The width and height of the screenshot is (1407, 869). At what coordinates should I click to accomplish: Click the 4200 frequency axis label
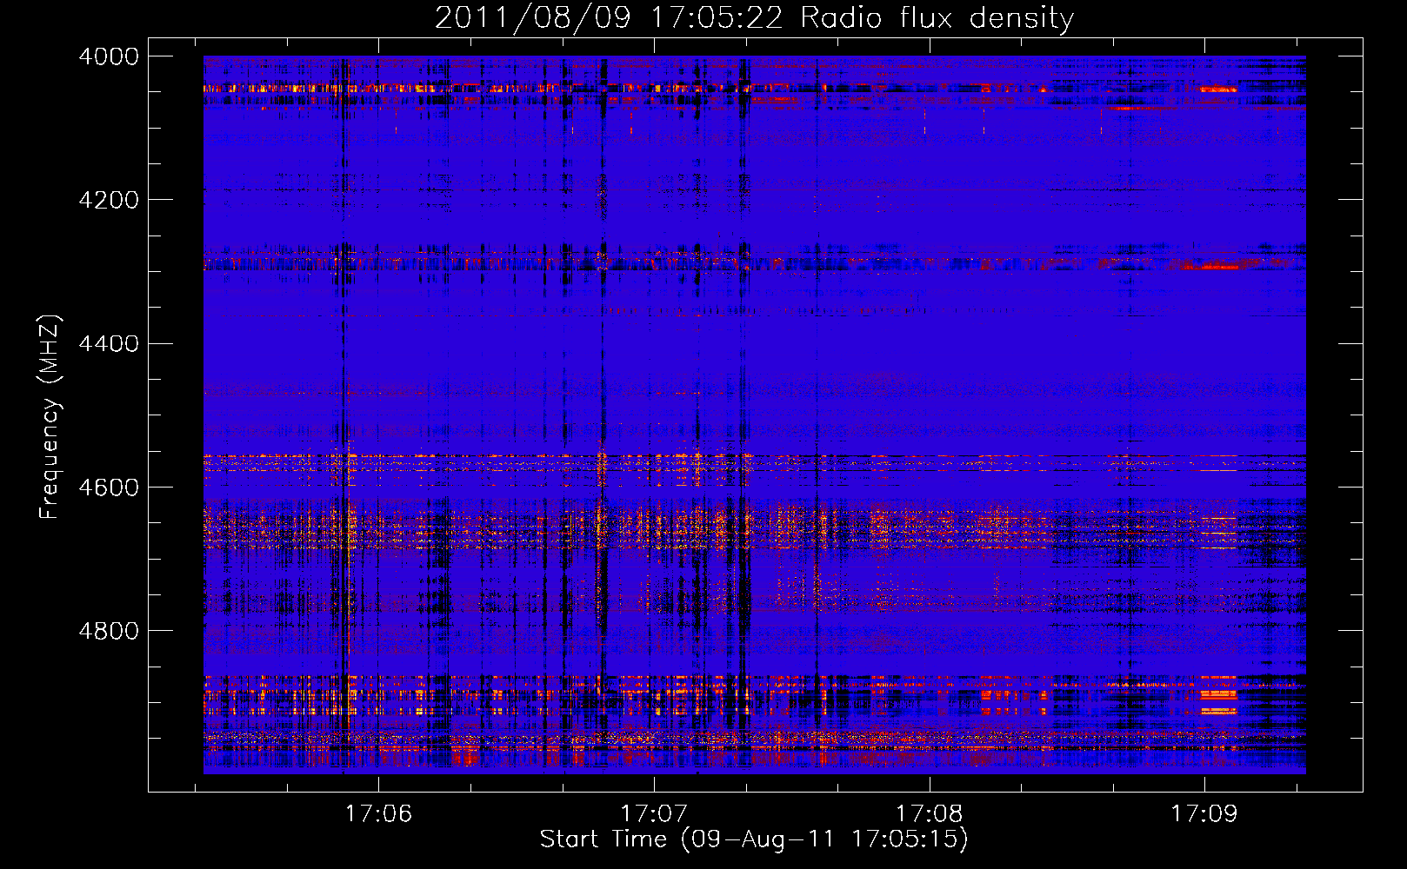109,200
